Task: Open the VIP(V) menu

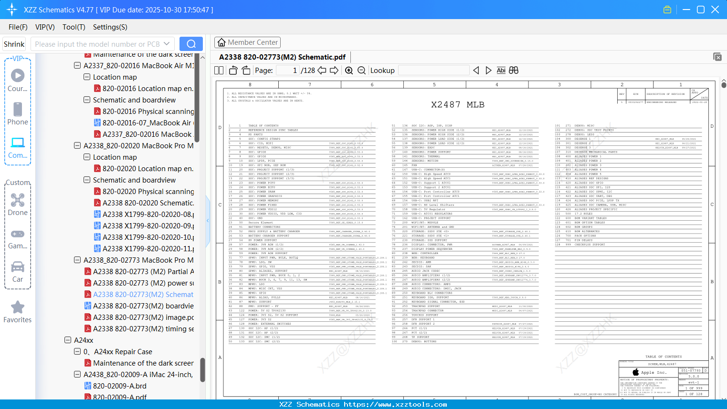Action: (x=45, y=27)
